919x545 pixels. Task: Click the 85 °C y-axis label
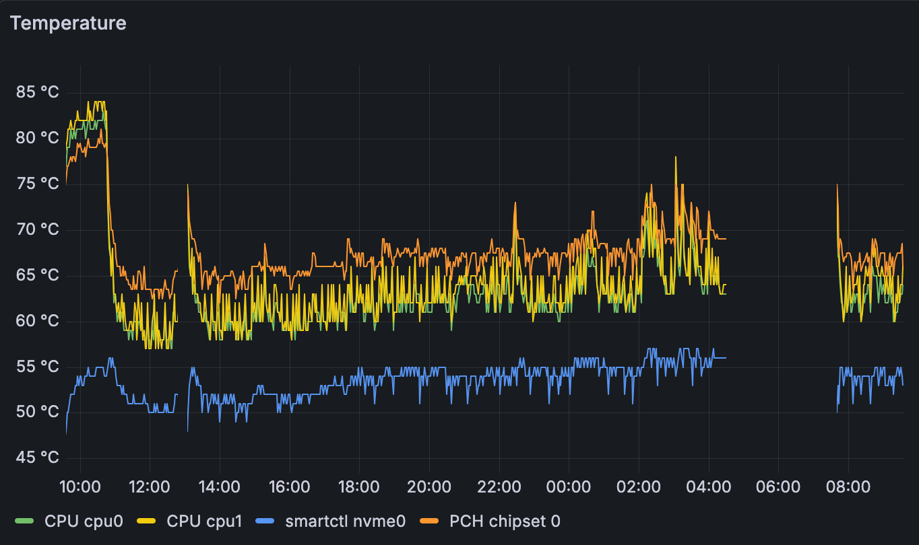tap(37, 92)
